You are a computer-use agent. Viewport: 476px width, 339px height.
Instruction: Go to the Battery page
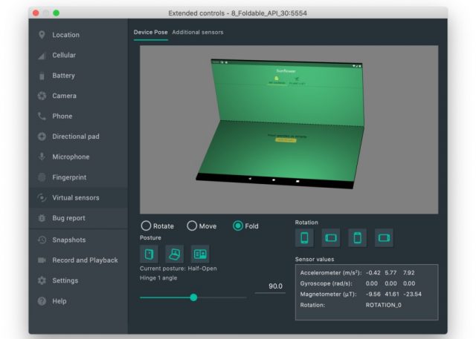[78, 76]
